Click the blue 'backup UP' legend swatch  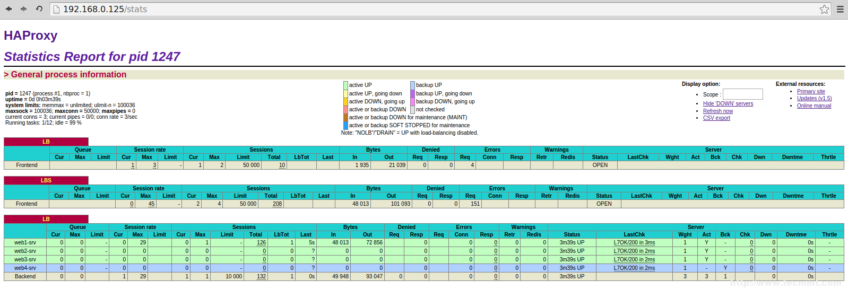point(412,85)
